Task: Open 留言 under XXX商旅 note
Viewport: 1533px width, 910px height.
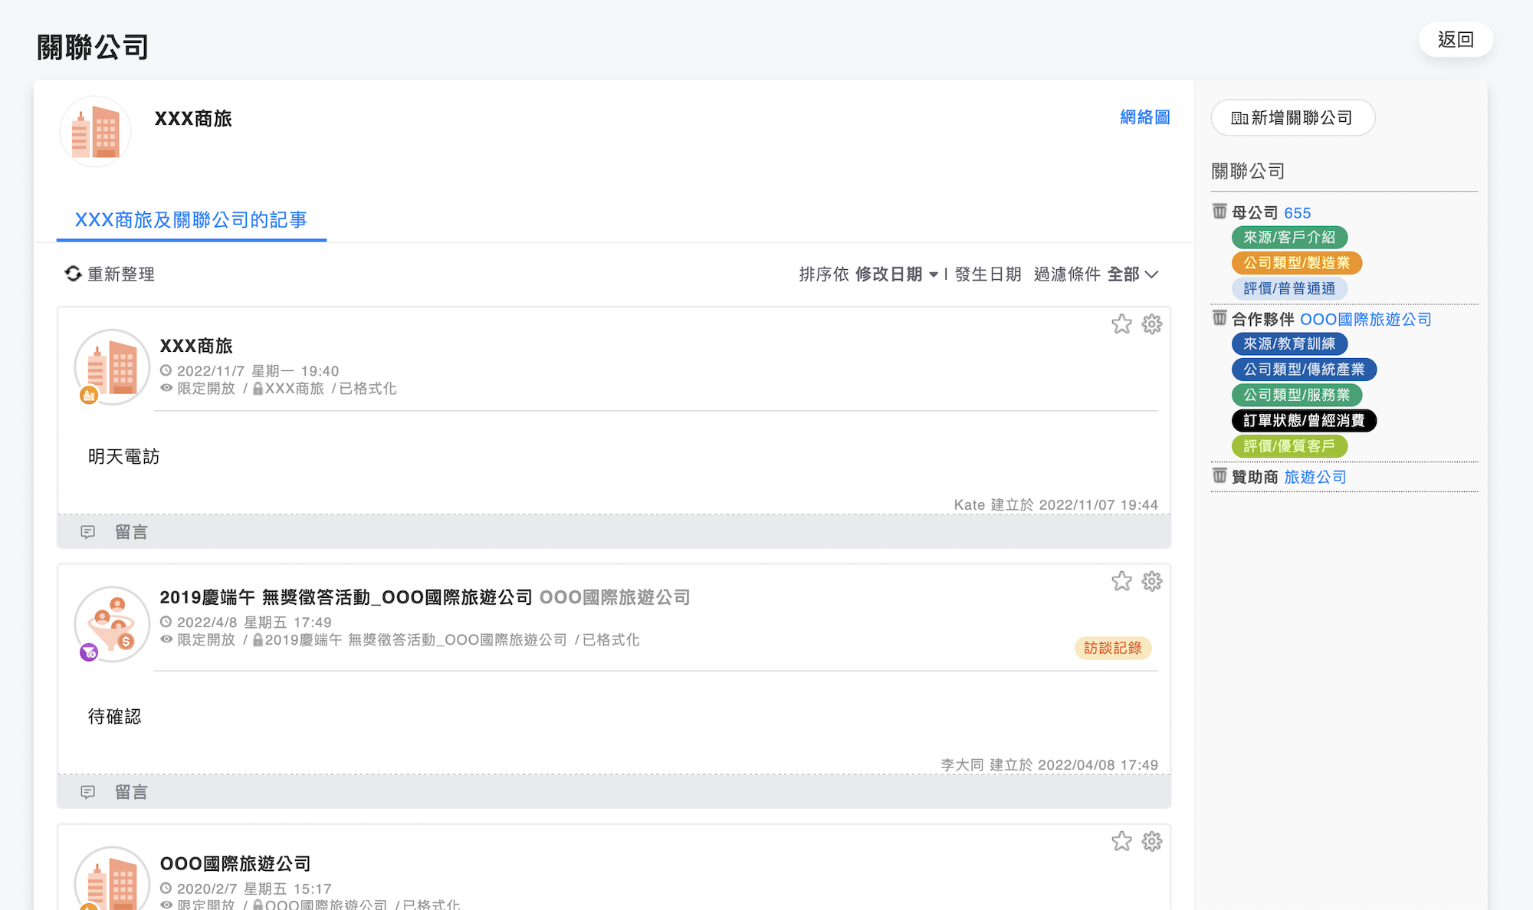Action: [131, 532]
